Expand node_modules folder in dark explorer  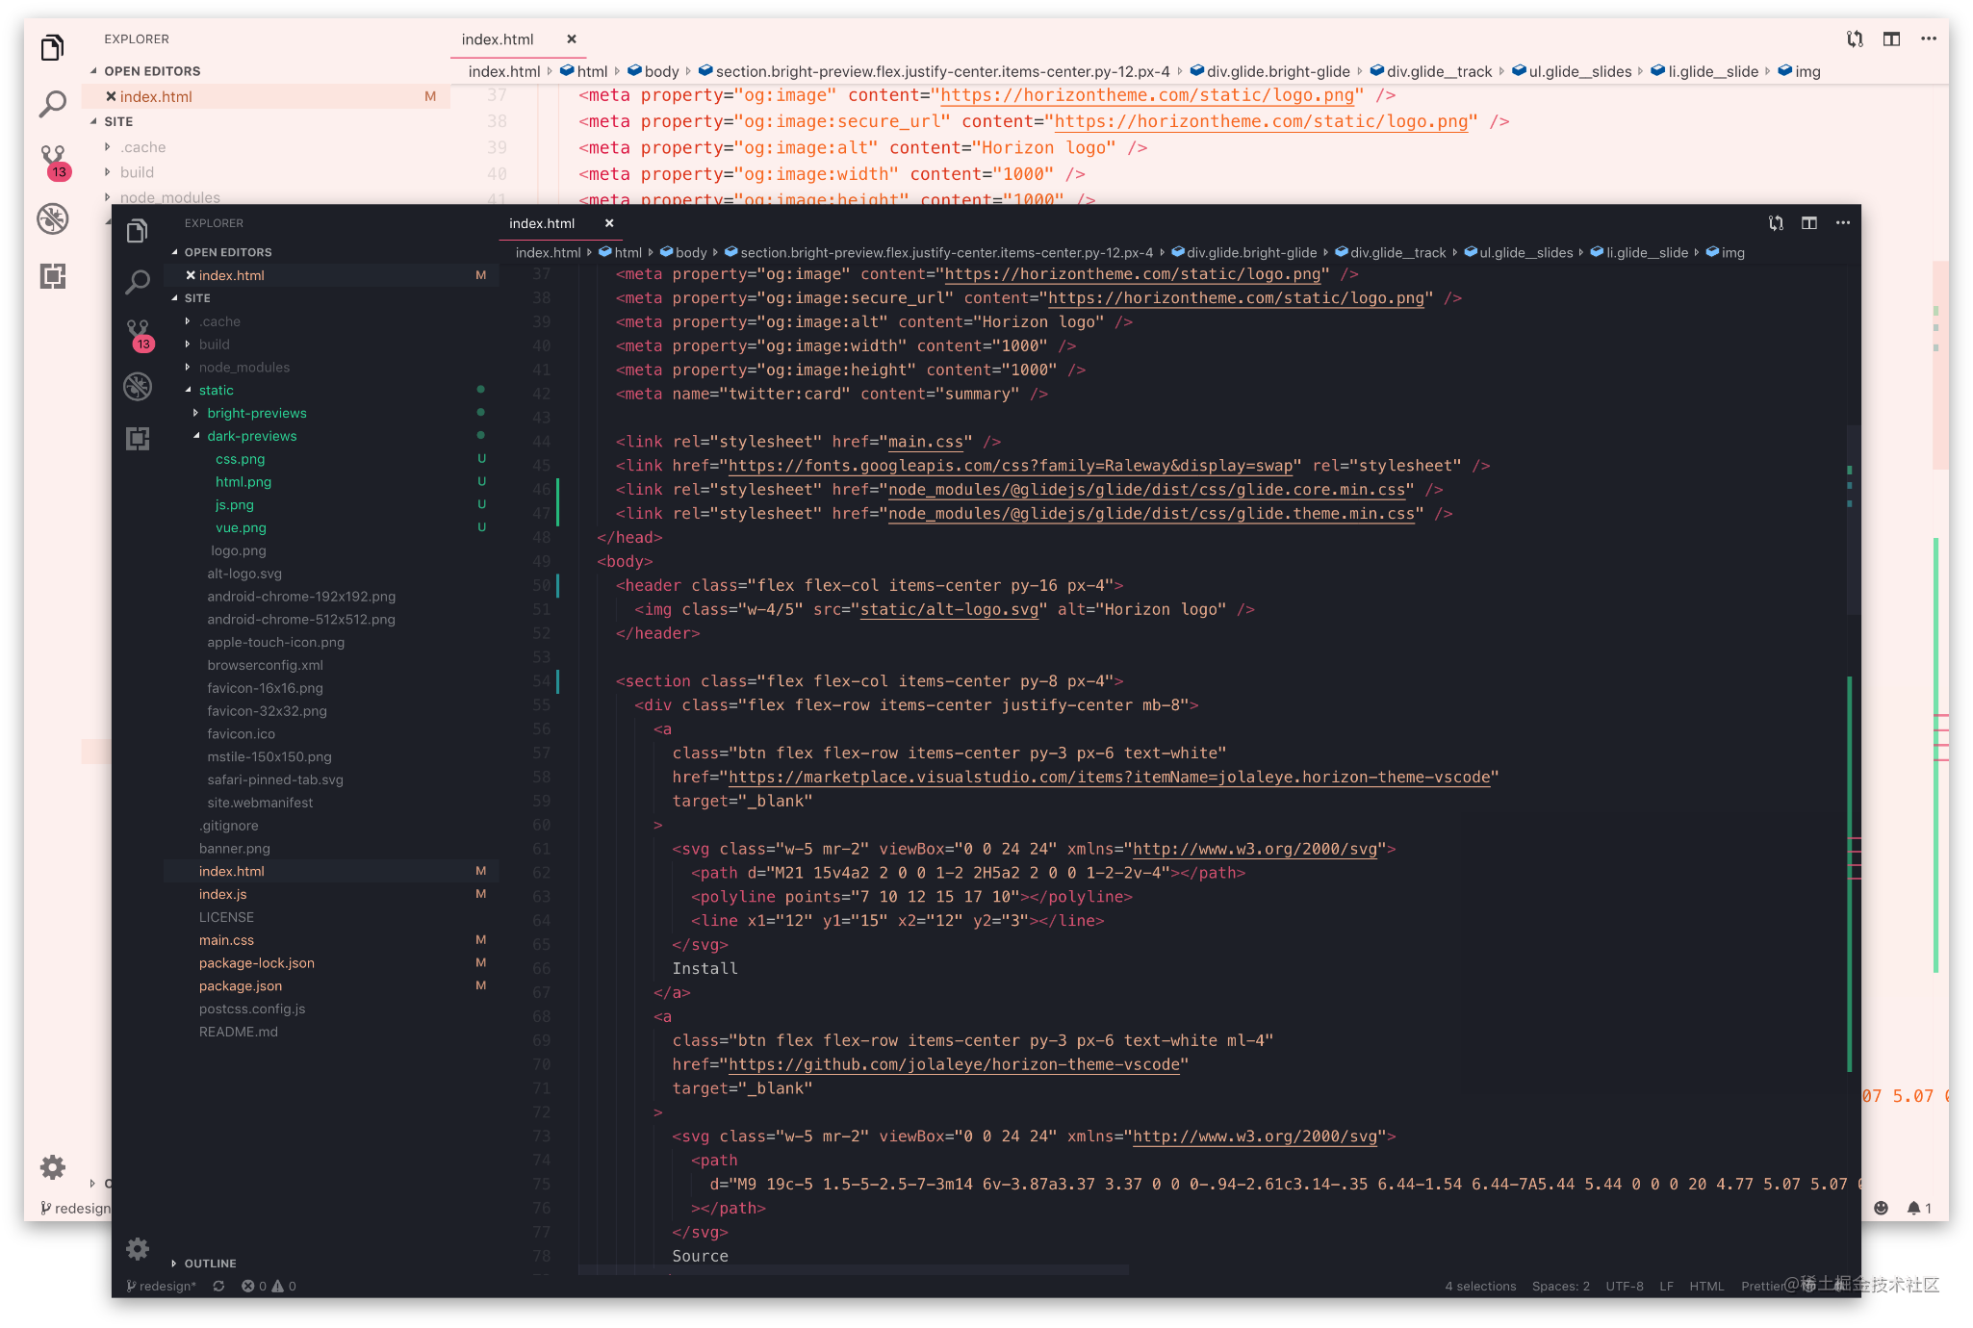243,367
